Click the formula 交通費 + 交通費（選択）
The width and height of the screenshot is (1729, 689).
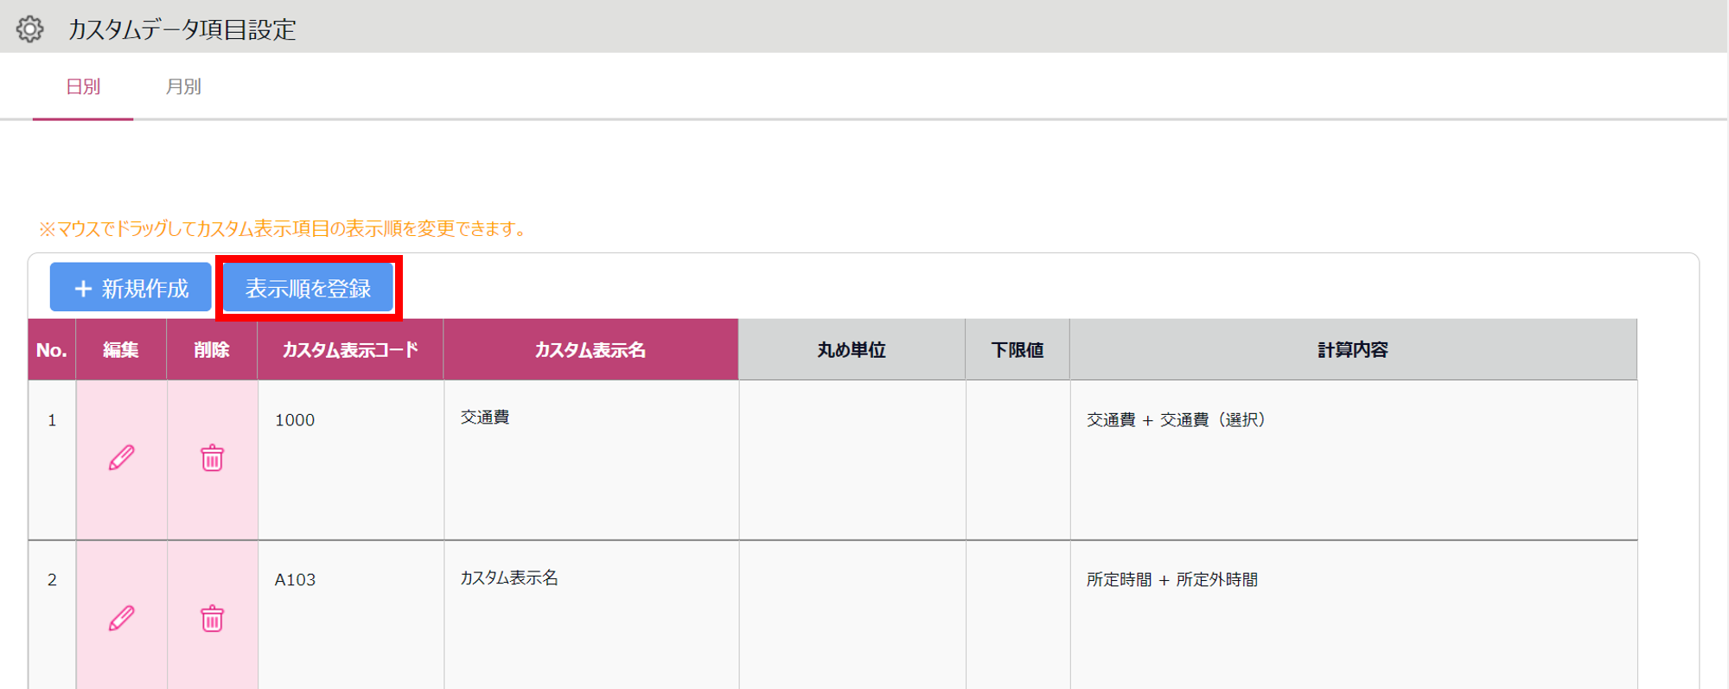pyautogui.click(x=1176, y=420)
